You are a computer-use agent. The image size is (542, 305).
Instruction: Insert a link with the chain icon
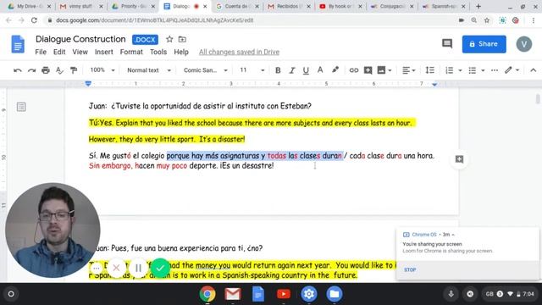(354, 70)
